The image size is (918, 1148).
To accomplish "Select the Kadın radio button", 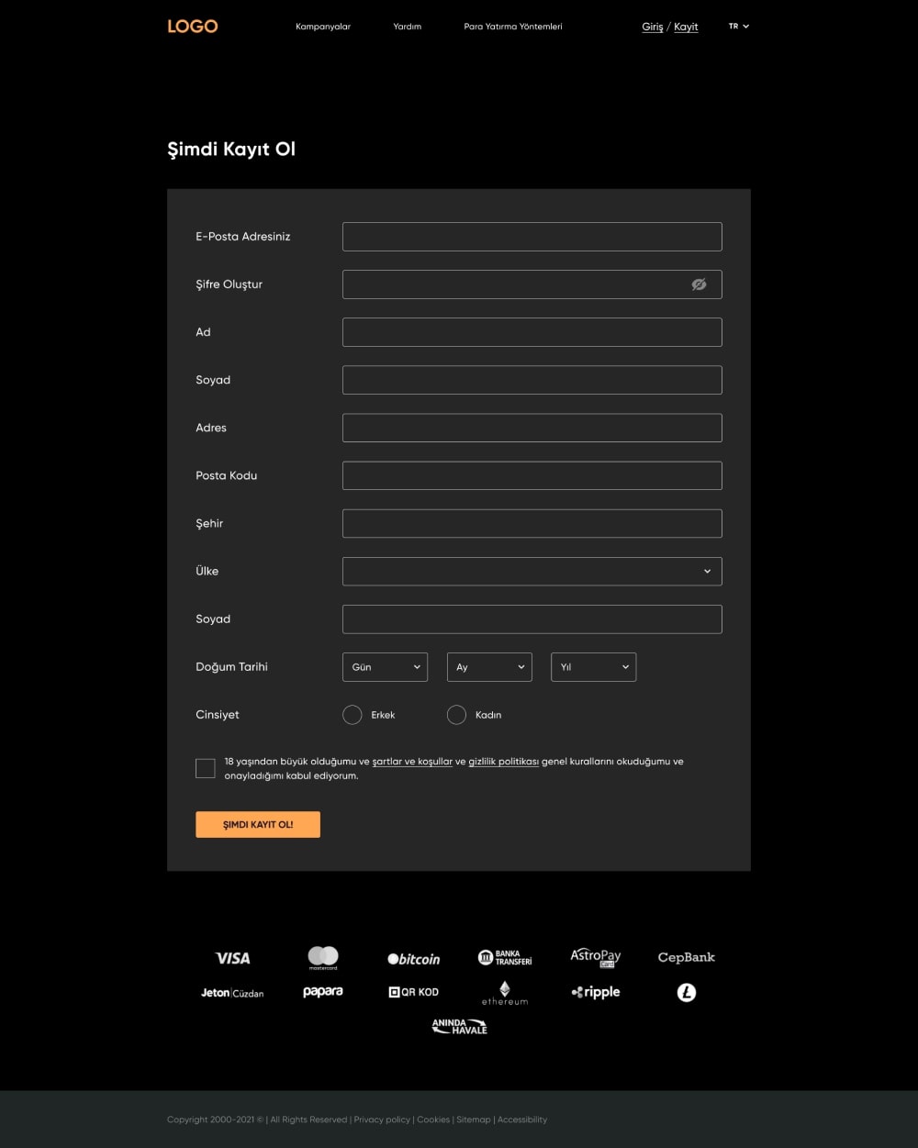I will (456, 715).
